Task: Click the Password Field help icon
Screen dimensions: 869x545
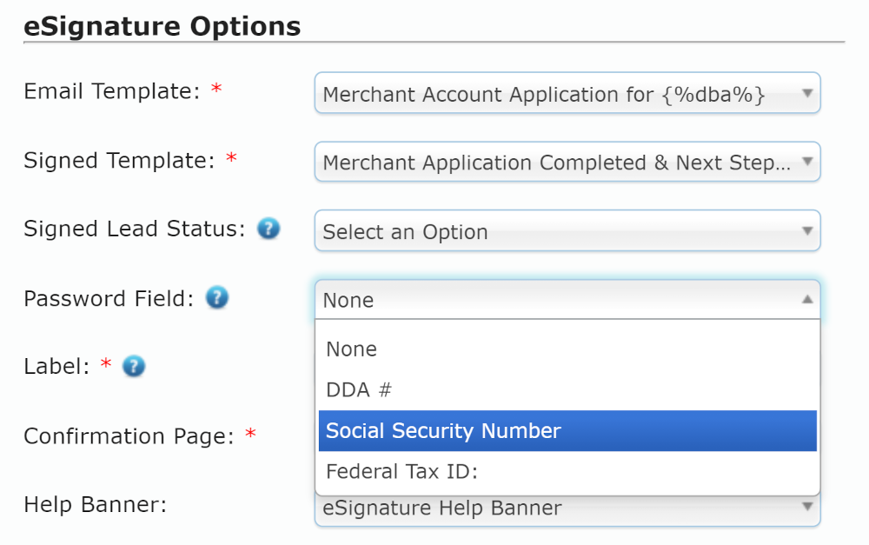Action: click(x=217, y=298)
